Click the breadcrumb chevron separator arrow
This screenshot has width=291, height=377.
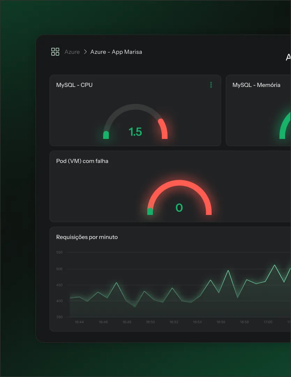click(x=85, y=52)
